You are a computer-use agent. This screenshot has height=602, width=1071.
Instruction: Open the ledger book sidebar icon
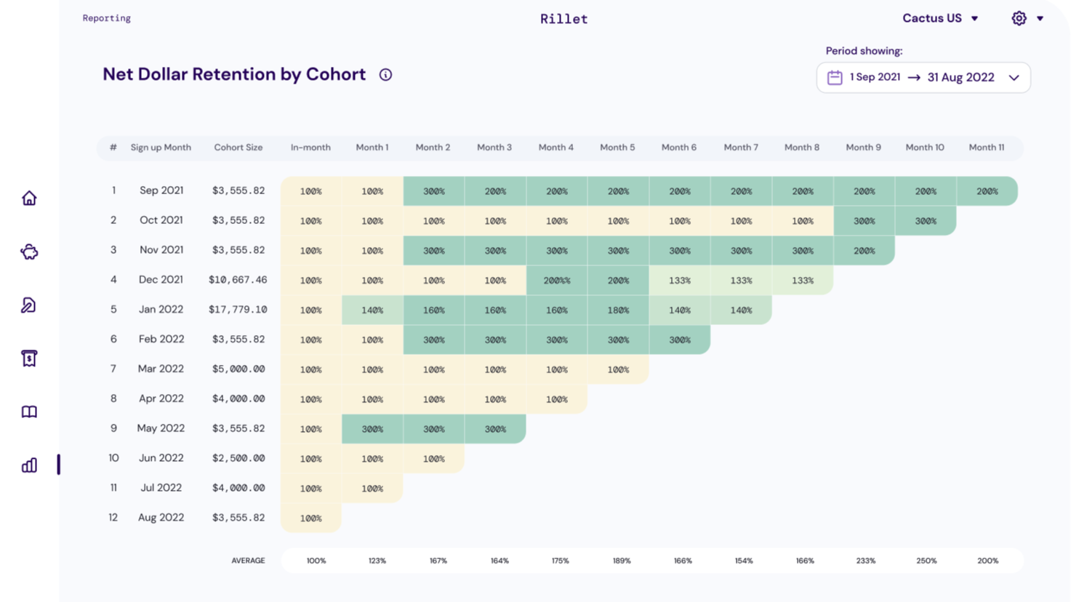29,412
